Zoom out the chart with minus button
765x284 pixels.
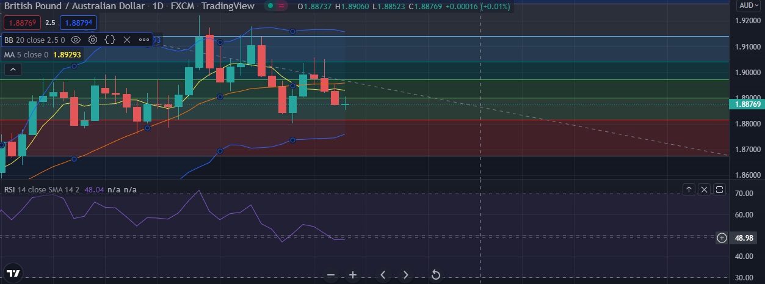(331, 275)
